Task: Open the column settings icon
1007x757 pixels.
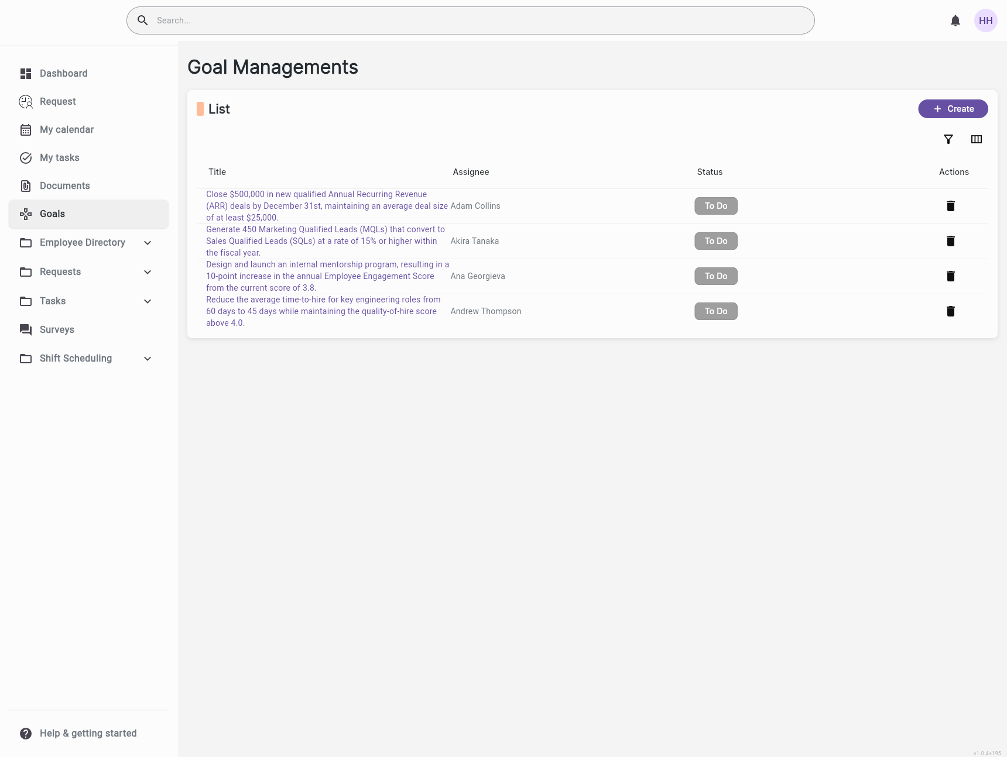Action: [x=976, y=139]
